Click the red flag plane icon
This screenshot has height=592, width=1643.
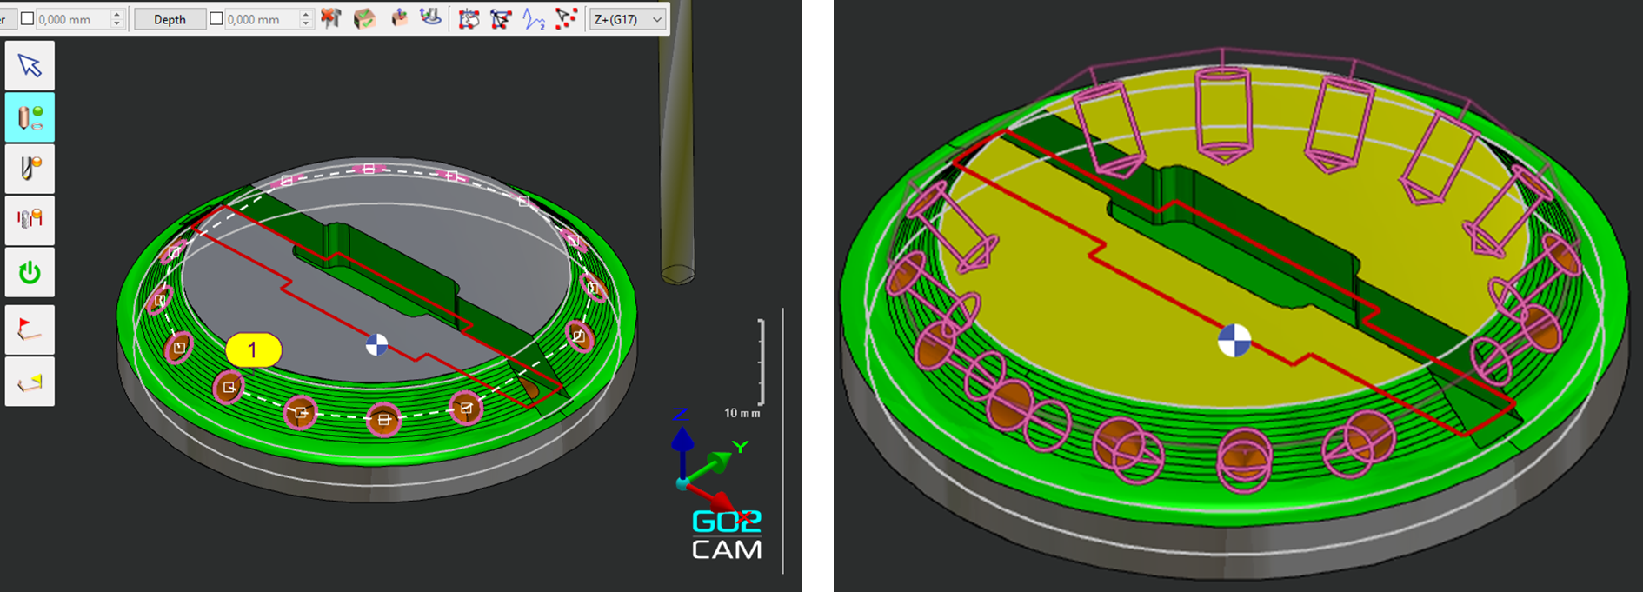click(x=30, y=330)
